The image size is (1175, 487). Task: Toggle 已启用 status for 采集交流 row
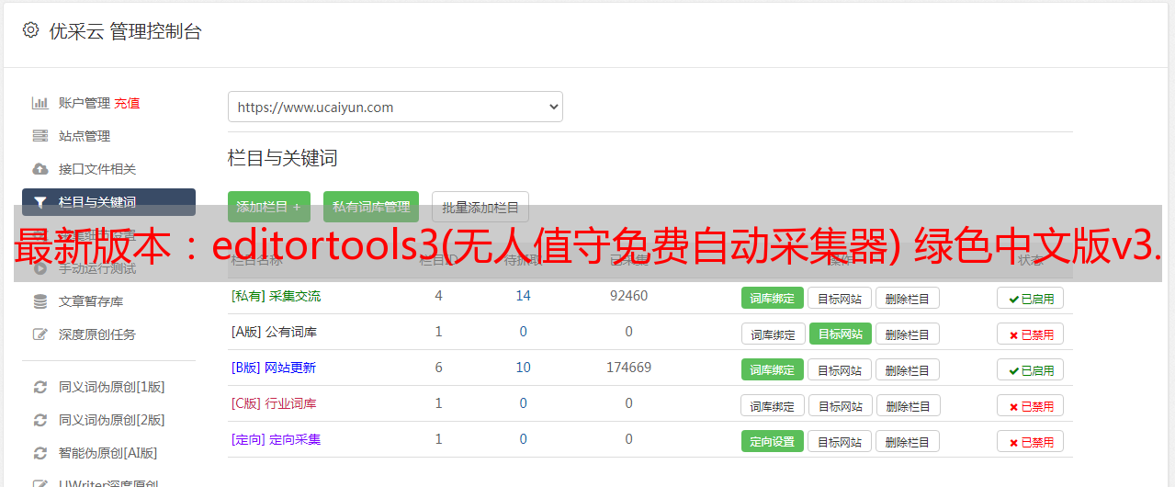tap(1031, 299)
